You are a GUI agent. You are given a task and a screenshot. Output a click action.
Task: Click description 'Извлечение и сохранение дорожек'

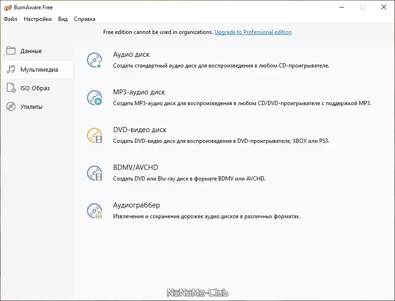(x=207, y=216)
